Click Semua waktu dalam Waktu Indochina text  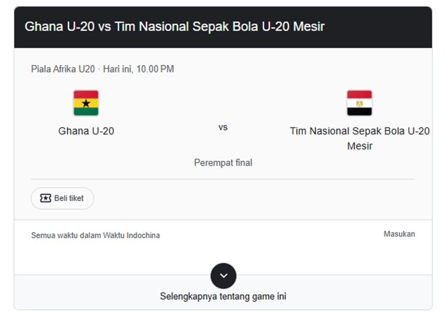click(x=95, y=235)
